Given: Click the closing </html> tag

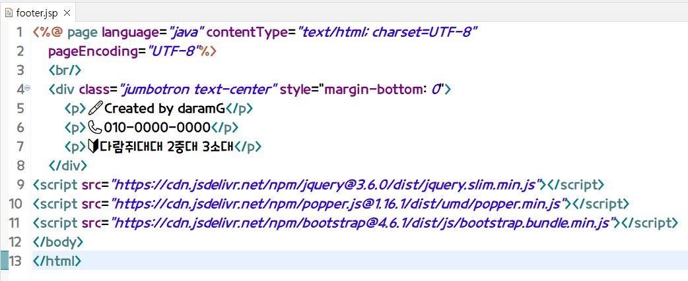Looking at the screenshot, I should point(57,261).
